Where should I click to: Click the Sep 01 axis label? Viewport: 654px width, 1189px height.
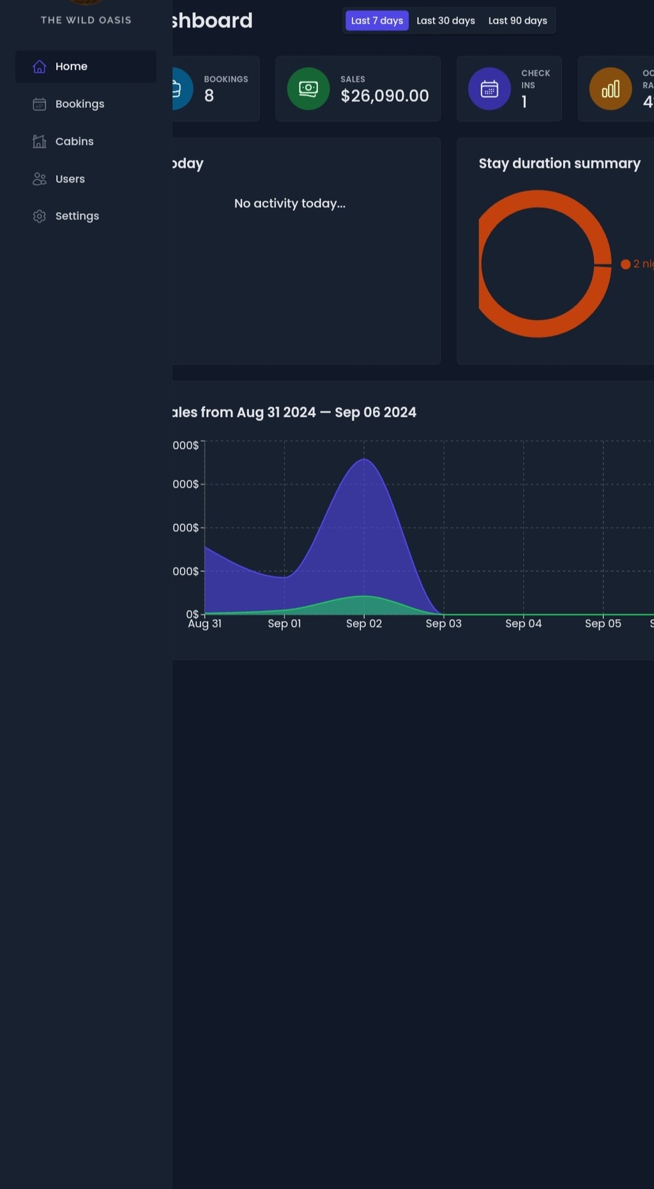click(x=284, y=624)
